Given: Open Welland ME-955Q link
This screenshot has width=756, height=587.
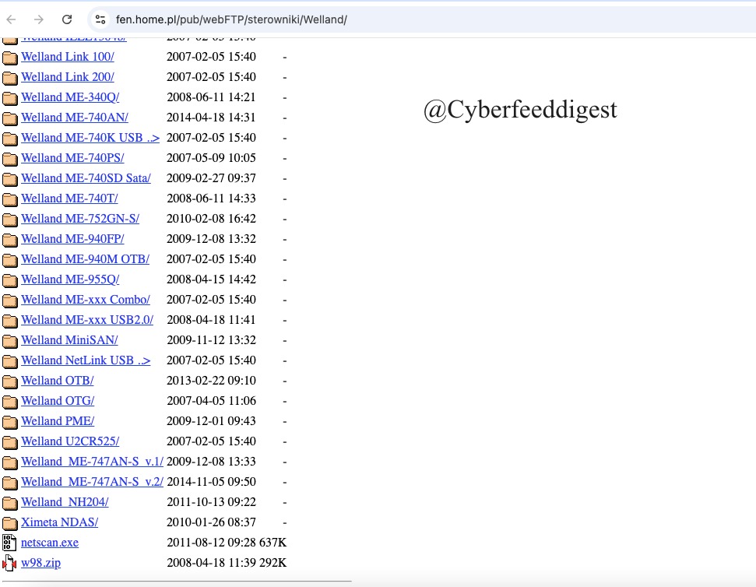Looking at the screenshot, I should [x=70, y=279].
